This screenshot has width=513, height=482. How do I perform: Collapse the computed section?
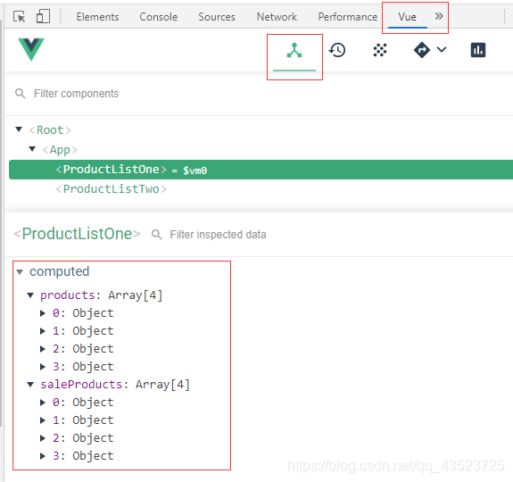(x=20, y=272)
